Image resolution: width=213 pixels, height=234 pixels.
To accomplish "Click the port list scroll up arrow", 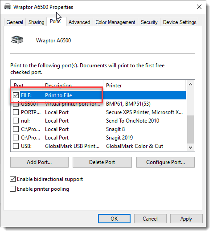I will [x=190, y=85].
